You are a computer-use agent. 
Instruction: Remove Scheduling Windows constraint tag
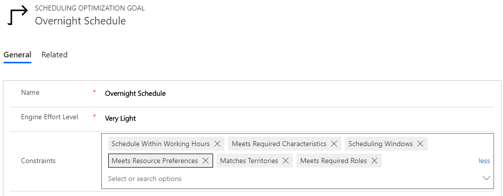coord(420,144)
